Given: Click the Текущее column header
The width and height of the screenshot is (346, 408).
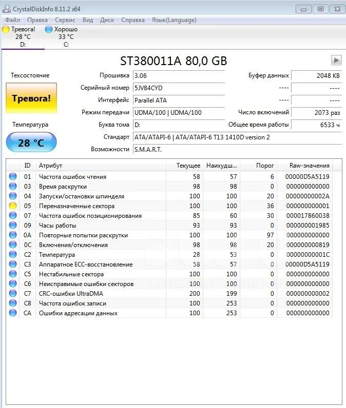Looking at the screenshot, I should tap(184, 165).
